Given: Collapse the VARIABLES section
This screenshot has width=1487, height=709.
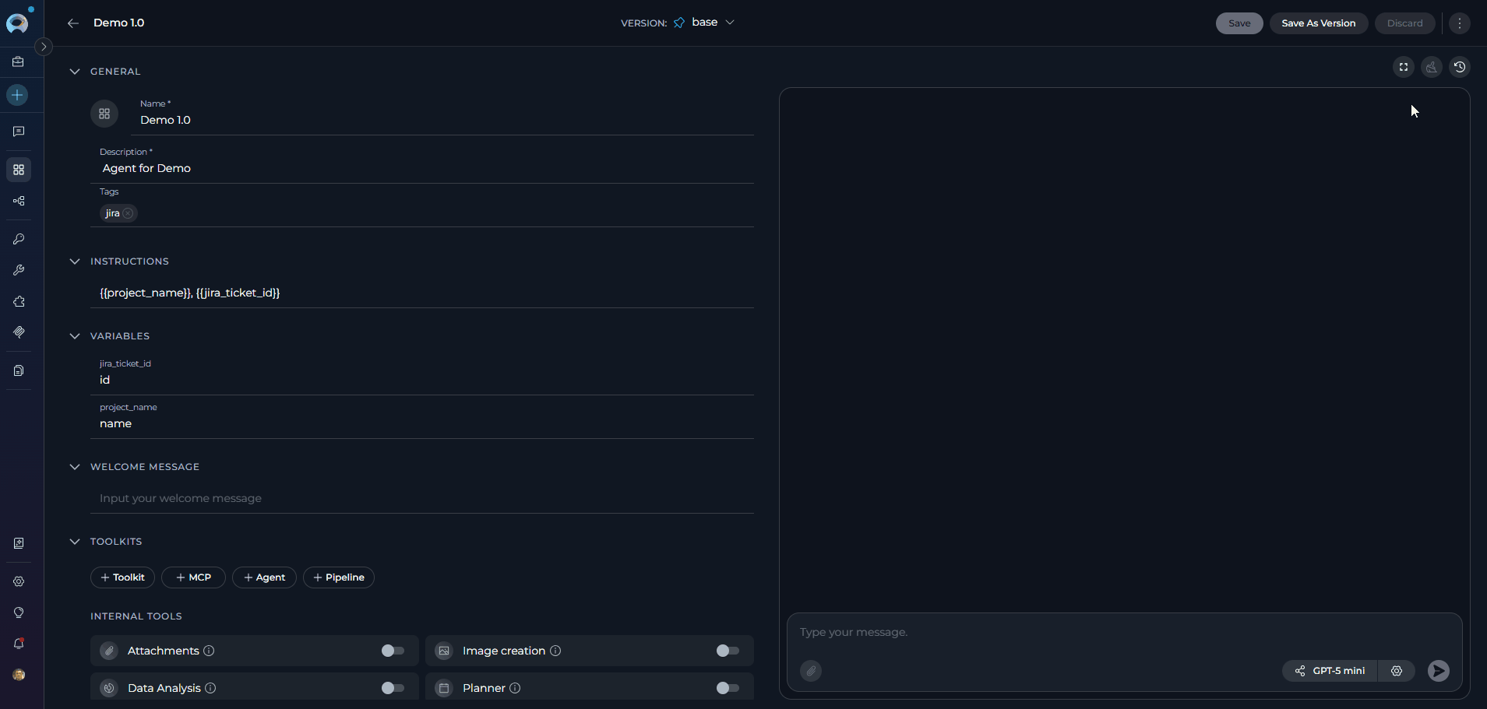Looking at the screenshot, I should 75,335.
